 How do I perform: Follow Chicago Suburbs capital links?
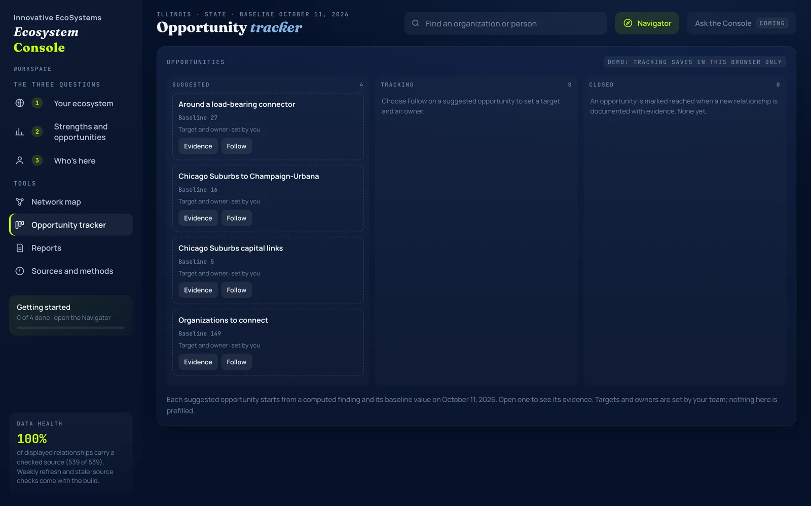[237, 290]
